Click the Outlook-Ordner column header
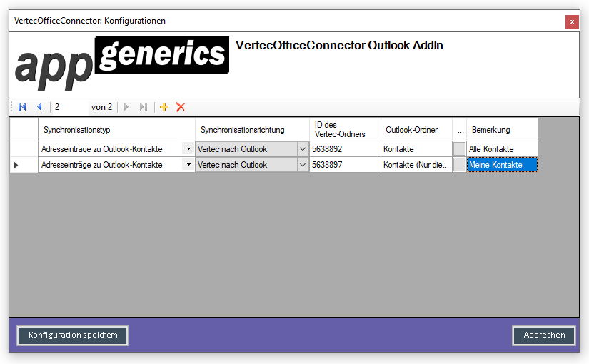 (x=416, y=130)
